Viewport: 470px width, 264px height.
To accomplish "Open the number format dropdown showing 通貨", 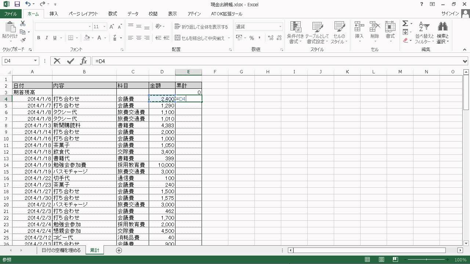I will (280, 27).
